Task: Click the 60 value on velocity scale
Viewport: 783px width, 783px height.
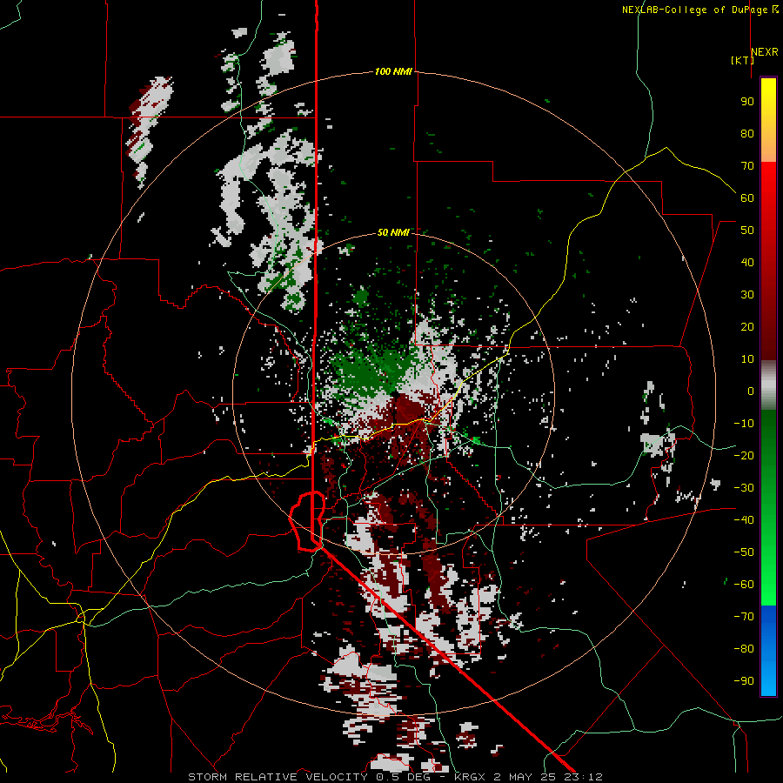Action: [x=747, y=197]
